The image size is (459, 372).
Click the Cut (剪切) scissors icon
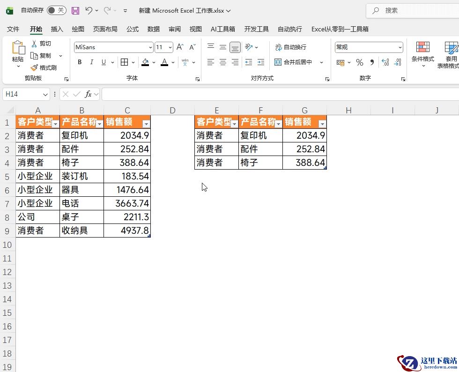click(x=41, y=44)
